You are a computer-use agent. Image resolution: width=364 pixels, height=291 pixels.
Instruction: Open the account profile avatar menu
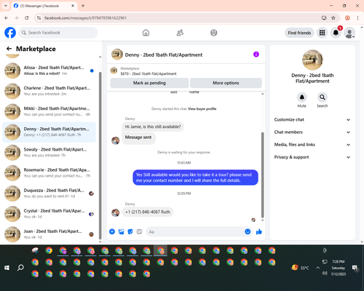click(x=349, y=33)
